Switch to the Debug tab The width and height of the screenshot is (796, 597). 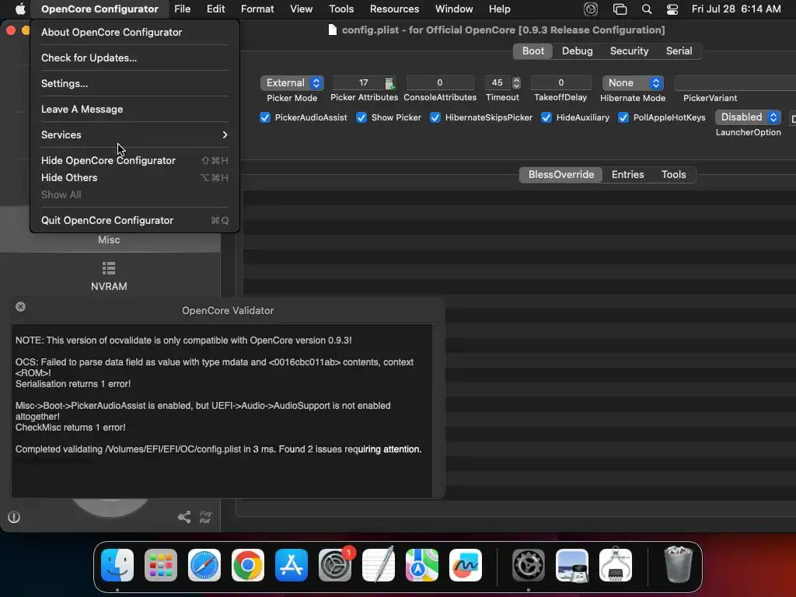[578, 51]
